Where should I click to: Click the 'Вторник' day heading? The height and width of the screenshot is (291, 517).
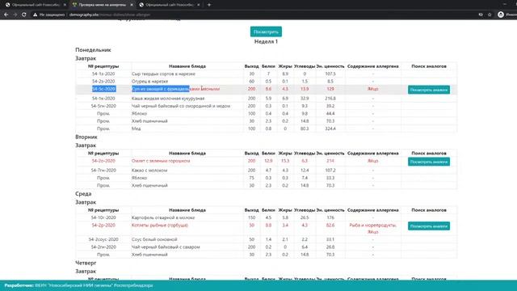86,137
